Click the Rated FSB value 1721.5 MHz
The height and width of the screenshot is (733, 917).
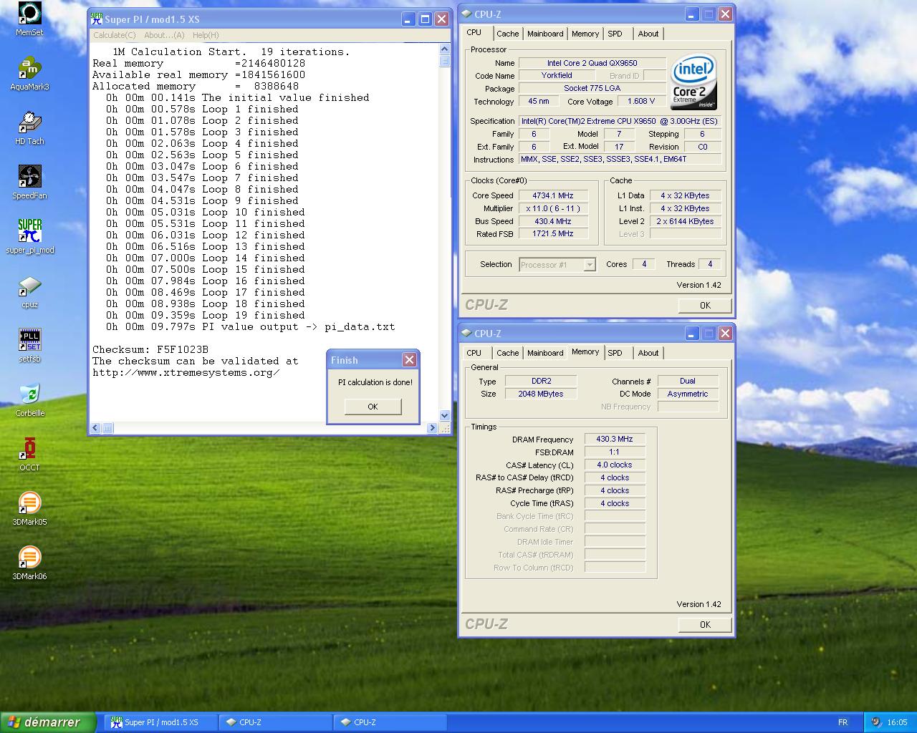553,234
